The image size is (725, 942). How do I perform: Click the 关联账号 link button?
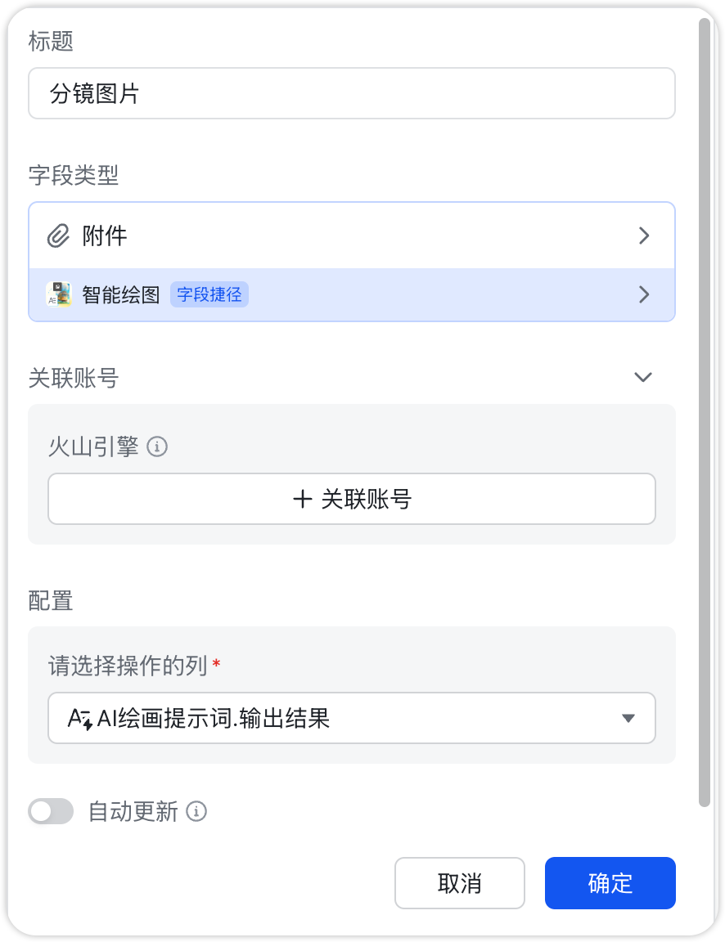[352, 498]
